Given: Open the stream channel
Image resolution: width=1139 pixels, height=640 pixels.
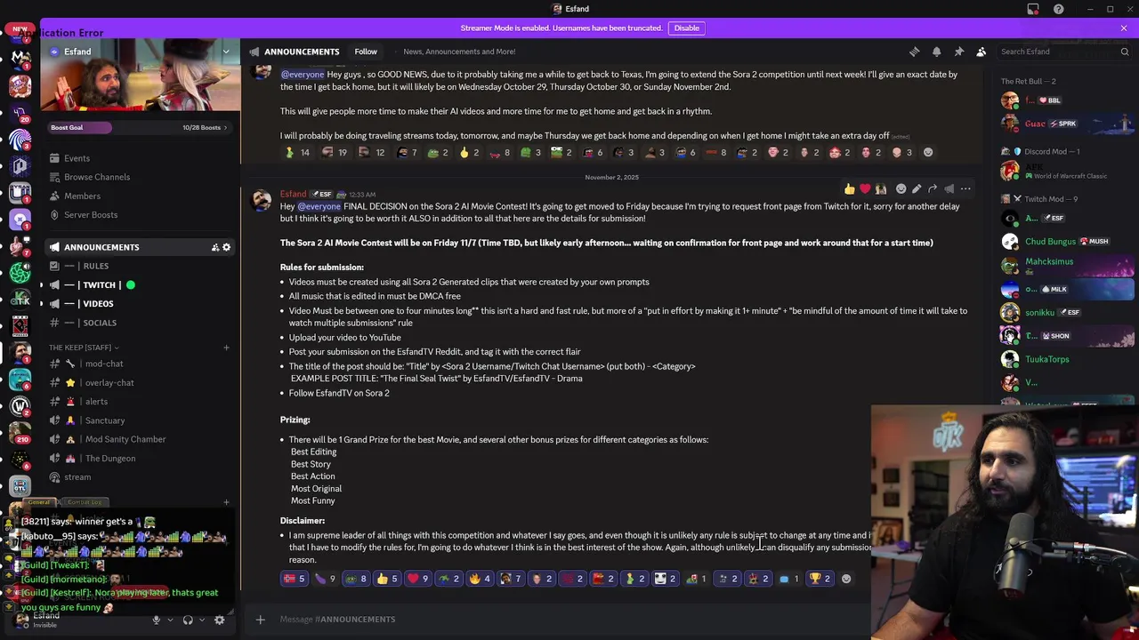Looking at the screenshot, I should pos(141,477).
